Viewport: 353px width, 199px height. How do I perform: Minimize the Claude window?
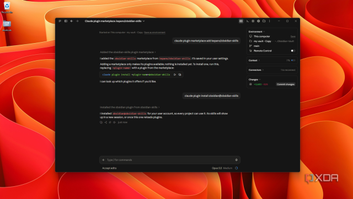(x=279, y=21)
